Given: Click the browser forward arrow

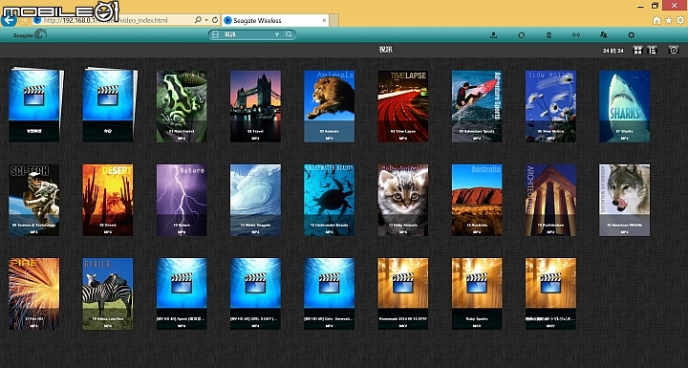Looking at the screenshot, I should click(24, 20).
